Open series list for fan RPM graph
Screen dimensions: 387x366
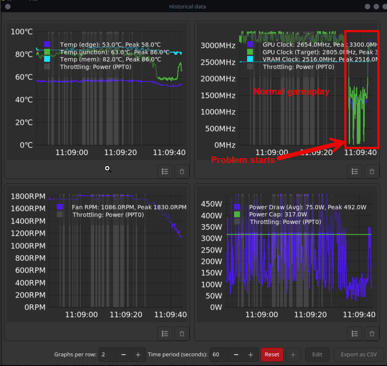(165, 333)
